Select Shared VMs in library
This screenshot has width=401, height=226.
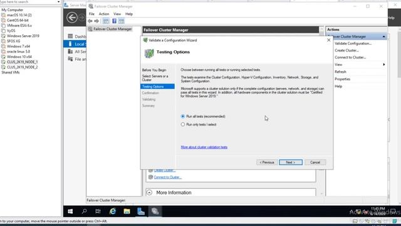point(11,73)
